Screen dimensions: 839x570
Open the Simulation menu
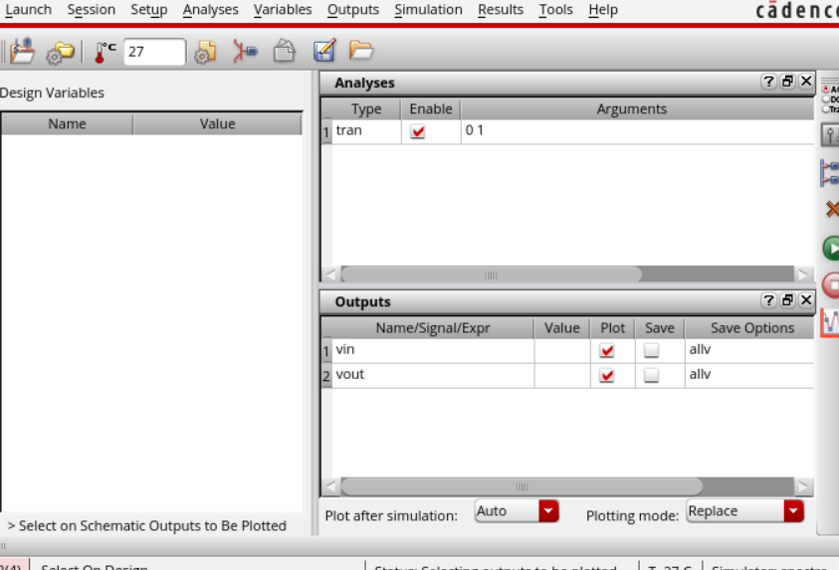tap(428, 10)
